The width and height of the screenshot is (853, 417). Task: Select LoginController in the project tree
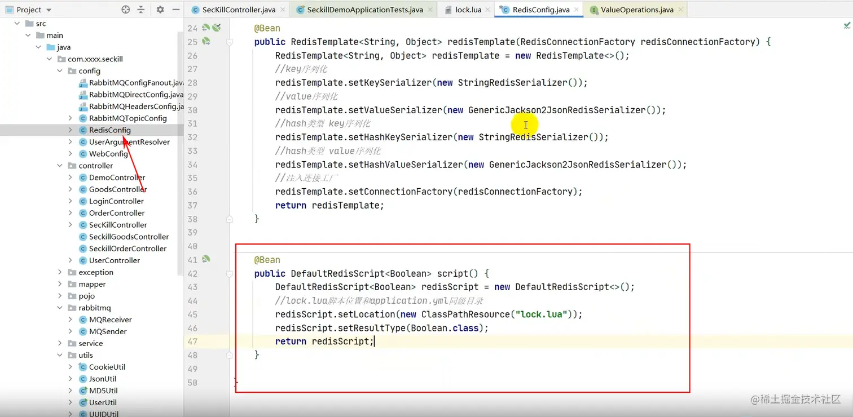tap(116, 201)
